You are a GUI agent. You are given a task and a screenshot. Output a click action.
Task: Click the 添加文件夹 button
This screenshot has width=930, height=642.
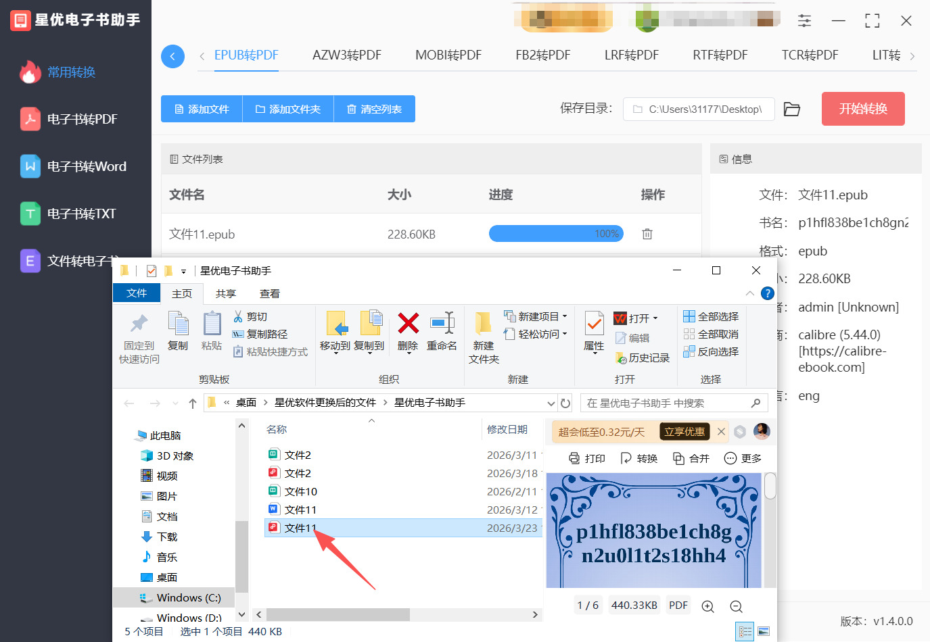click(288, 109)
